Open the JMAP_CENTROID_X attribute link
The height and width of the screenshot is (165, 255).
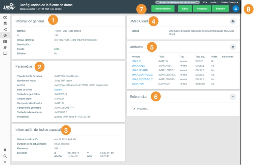click(x=142, y=75)
